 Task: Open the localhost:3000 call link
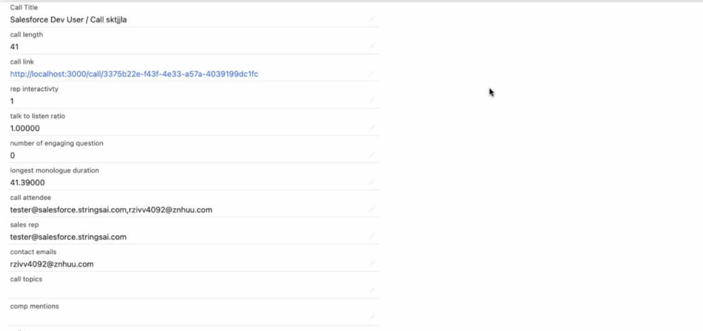click(134, 74)
